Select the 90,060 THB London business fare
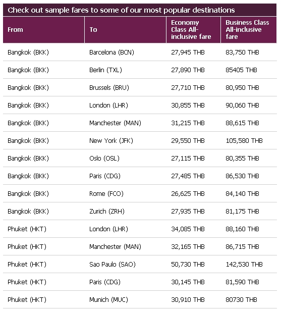Screen dimensions: 281x311 (242, 106)
